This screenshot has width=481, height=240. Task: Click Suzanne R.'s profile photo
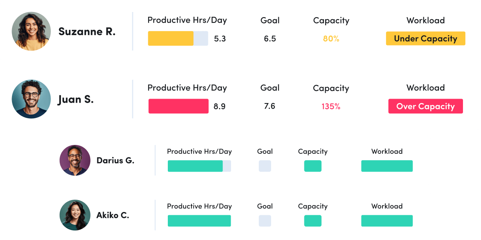click(31, 31)
